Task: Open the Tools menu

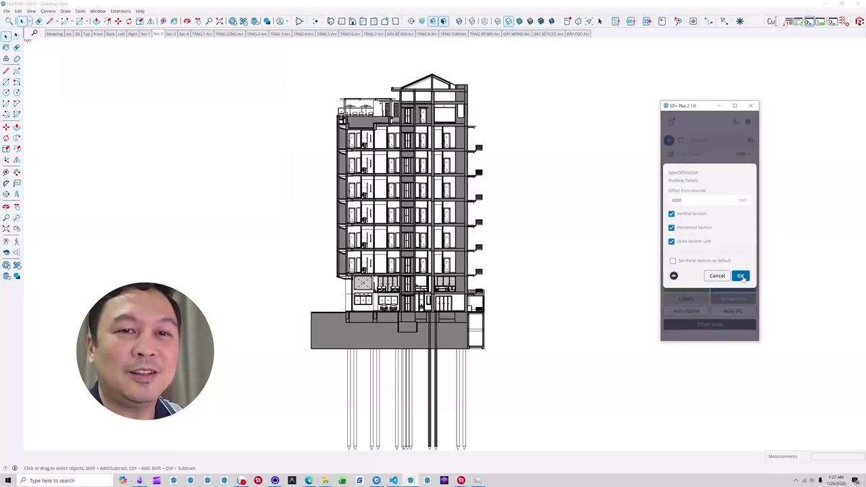Action: pyautogui.click(x=81, y=11)
